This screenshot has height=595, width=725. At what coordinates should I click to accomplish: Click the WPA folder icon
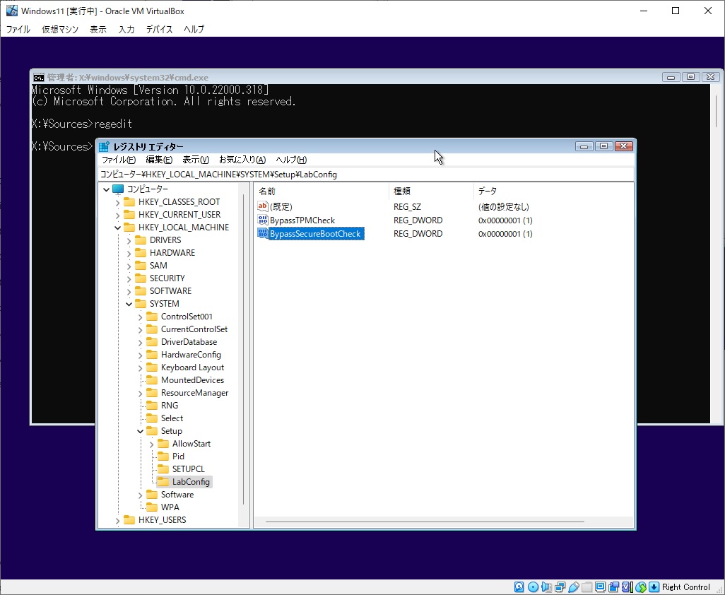(x=152, y=507)
